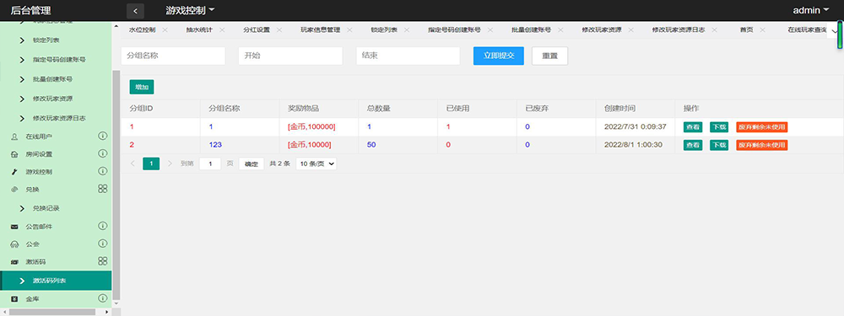This screenshot has height=316, width=844.
Task: Click the four-square grid icon beside 兑换
Action: pyautogui.click(x=103, y=189)
